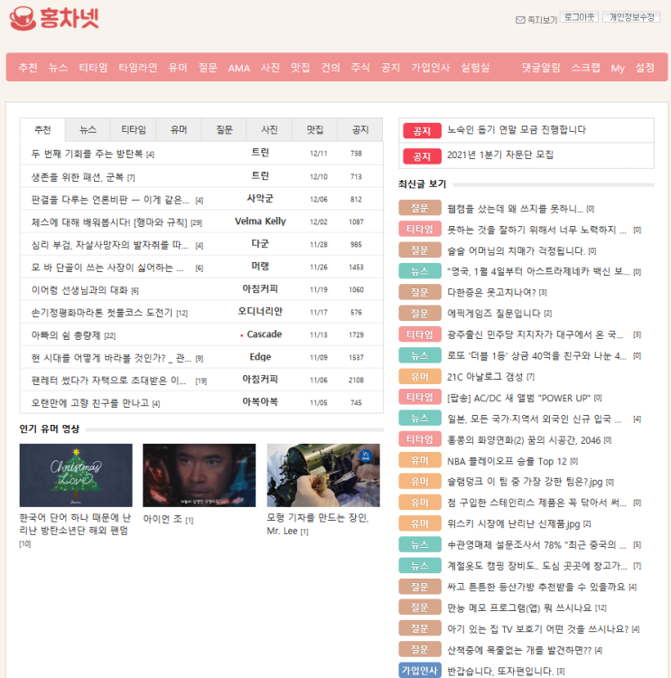
Task: Open post 오랜만에 고향 친구를 만나고
Action: pos(90,403)
